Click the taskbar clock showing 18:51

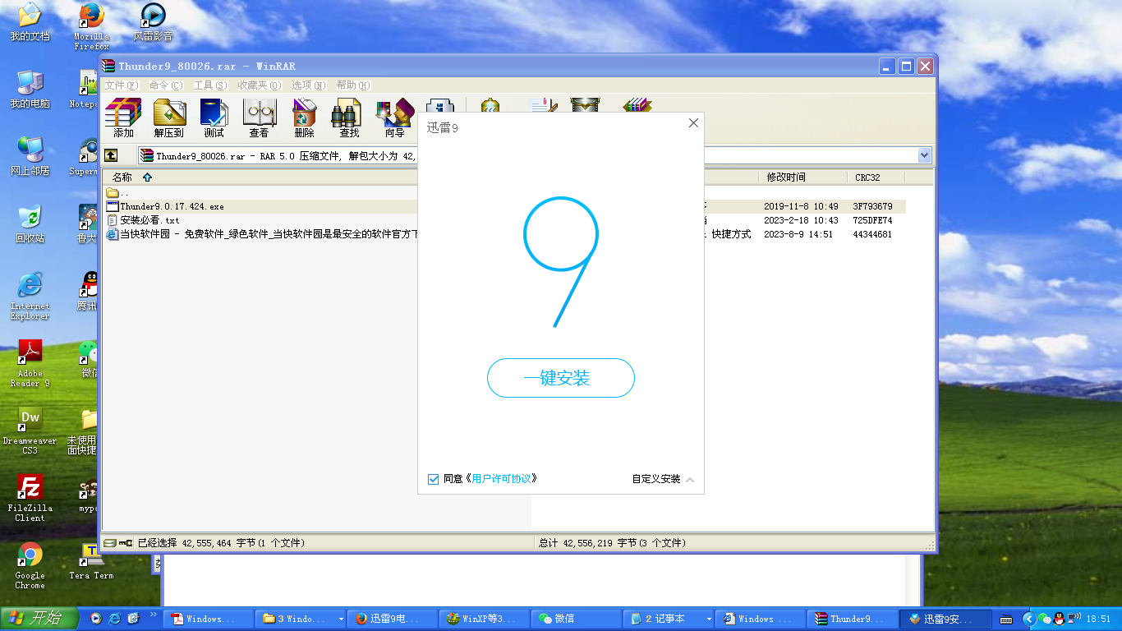pos(1098,619)
